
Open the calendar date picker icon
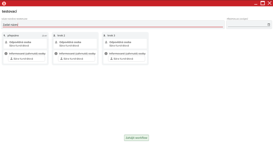[268, 25]
